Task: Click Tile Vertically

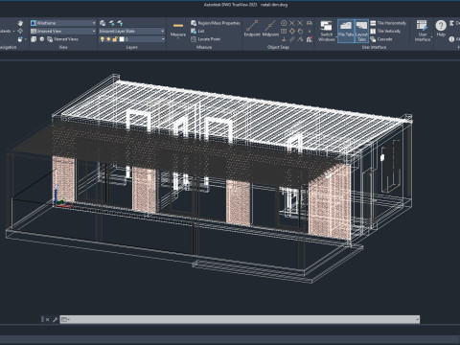Action: (x=385, y=31)
